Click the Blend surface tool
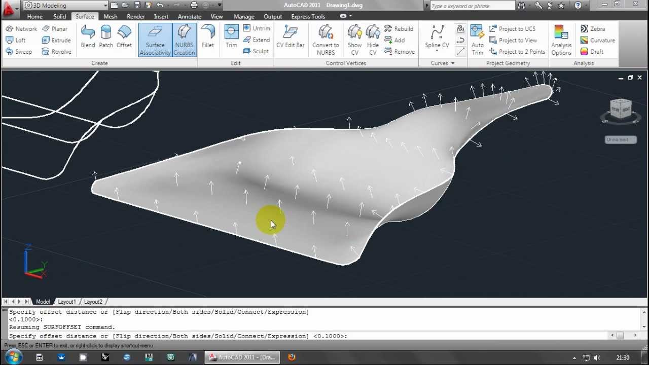 [x=88, y=36]
